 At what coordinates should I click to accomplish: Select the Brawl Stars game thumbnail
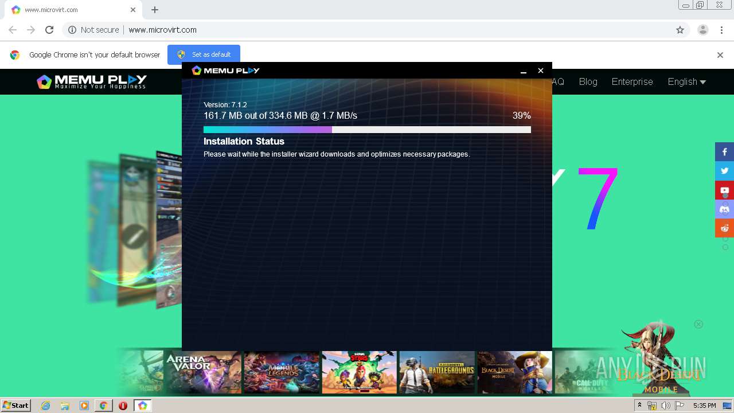(x=360, y=372)
